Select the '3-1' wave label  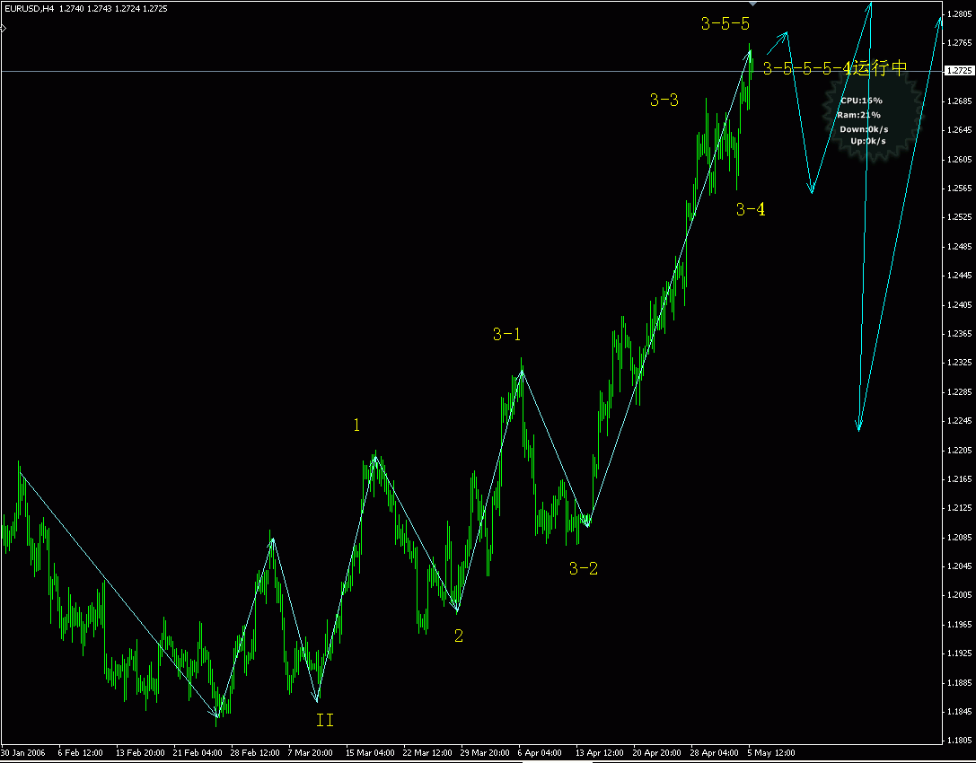click(507, 334)
